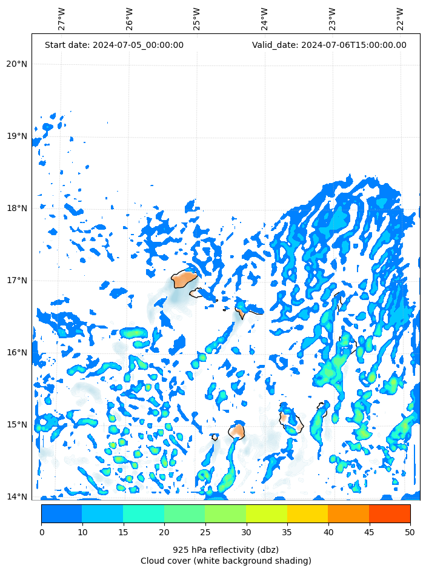
Task: Click the Start date 2024-07-05 text
Action: (x=114, y=45)
